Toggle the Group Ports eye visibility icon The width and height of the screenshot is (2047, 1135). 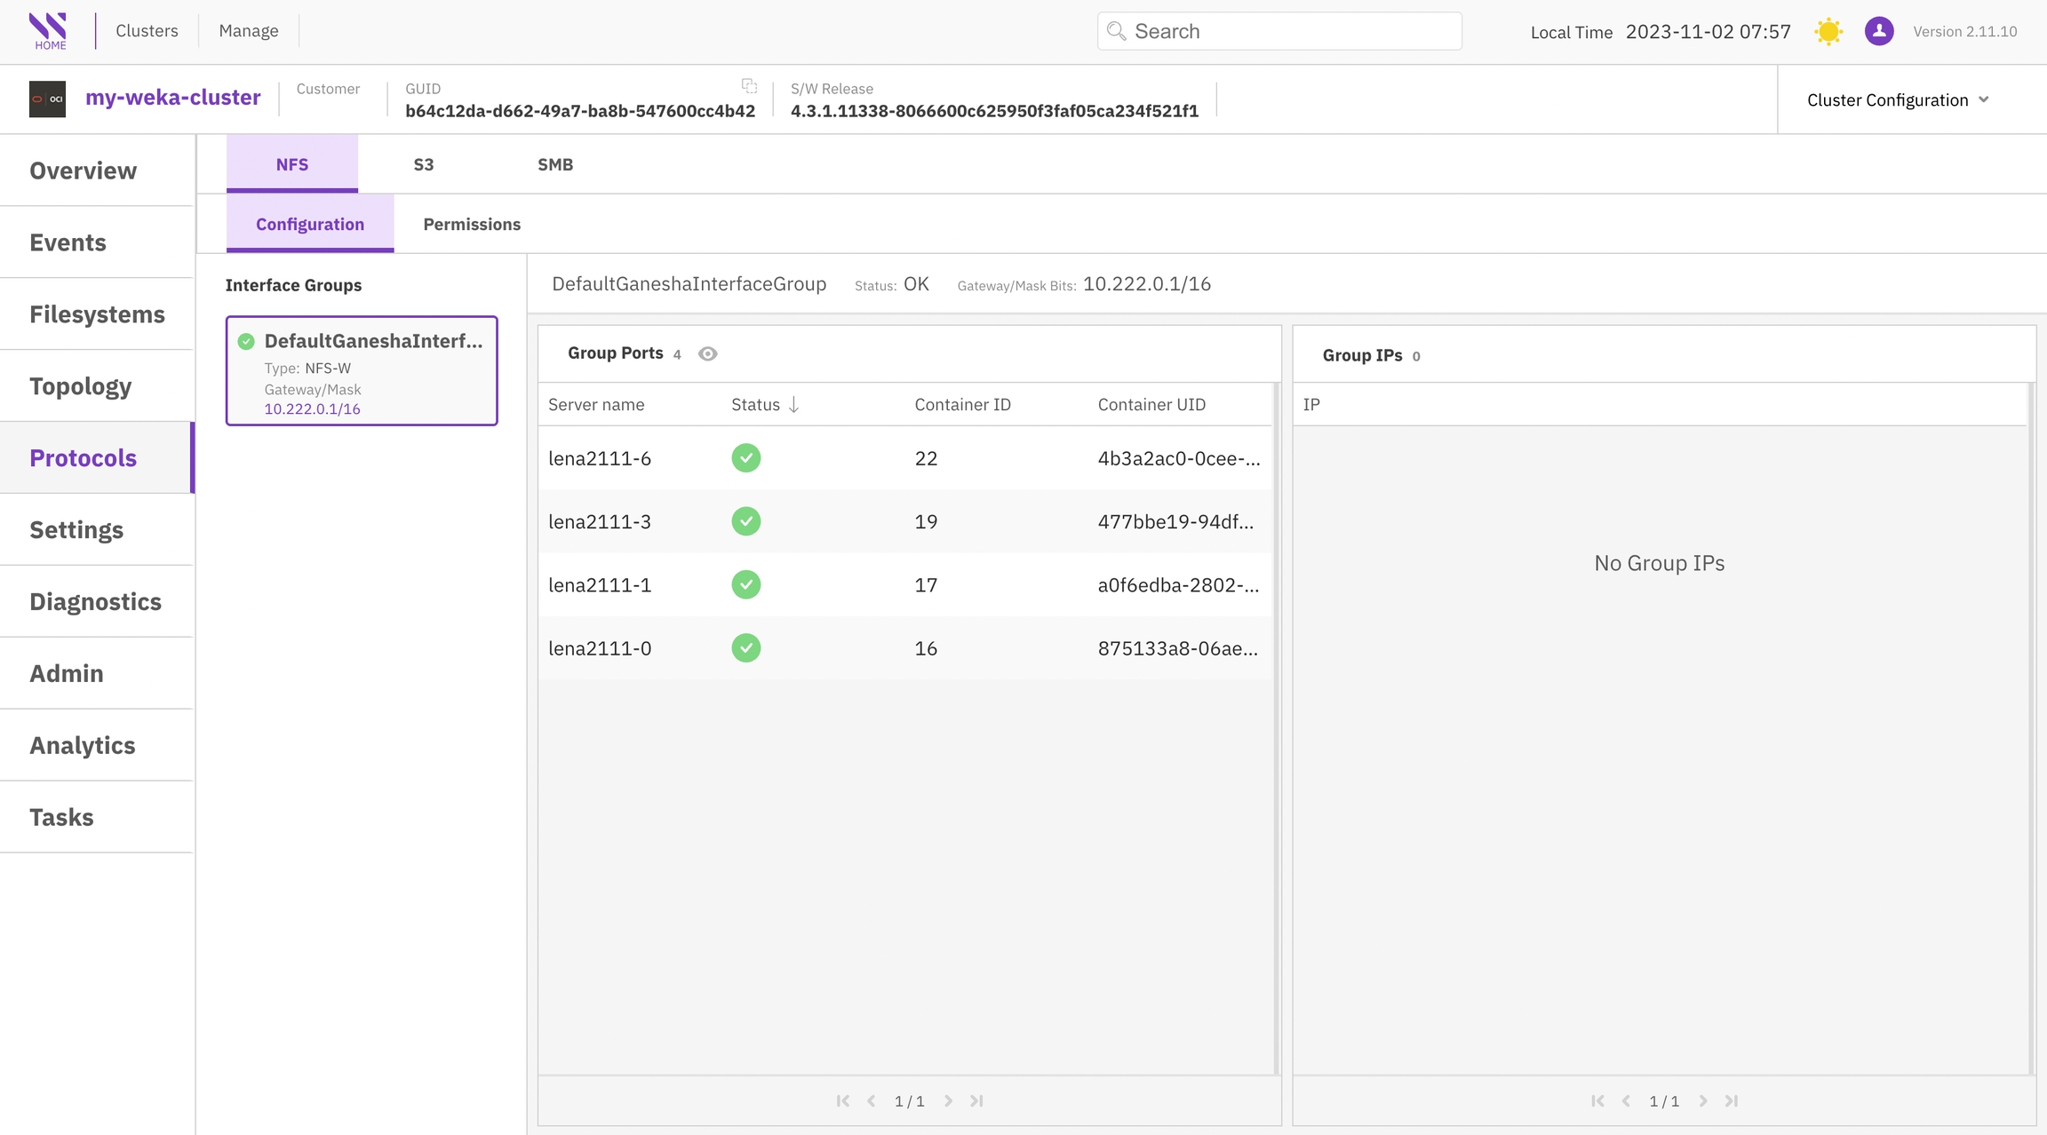(x=707, y=353)
